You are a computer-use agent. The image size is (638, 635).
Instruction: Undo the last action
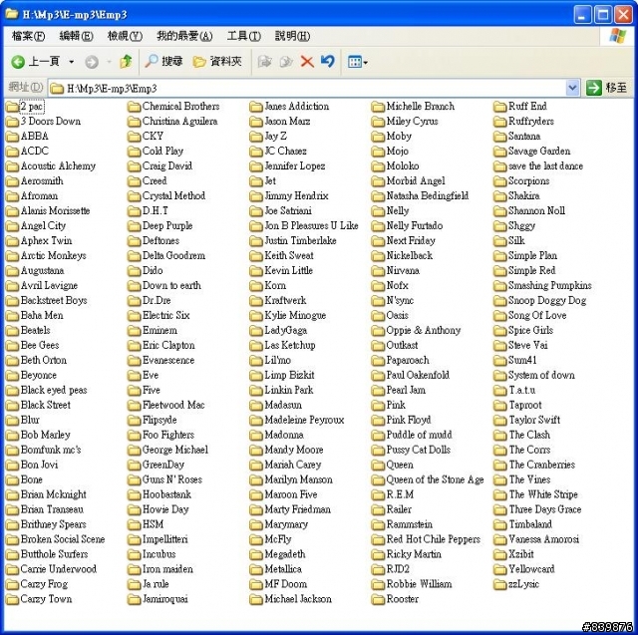[x=328, y=62]
